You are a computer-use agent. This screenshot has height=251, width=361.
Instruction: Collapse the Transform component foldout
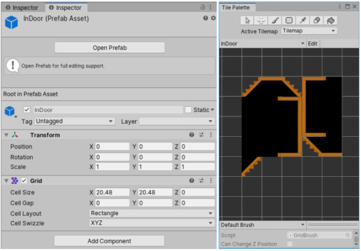[6, 135]
